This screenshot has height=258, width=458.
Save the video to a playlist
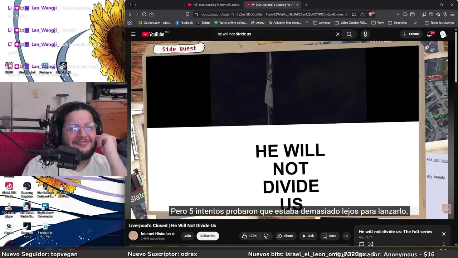coord(330,236)
